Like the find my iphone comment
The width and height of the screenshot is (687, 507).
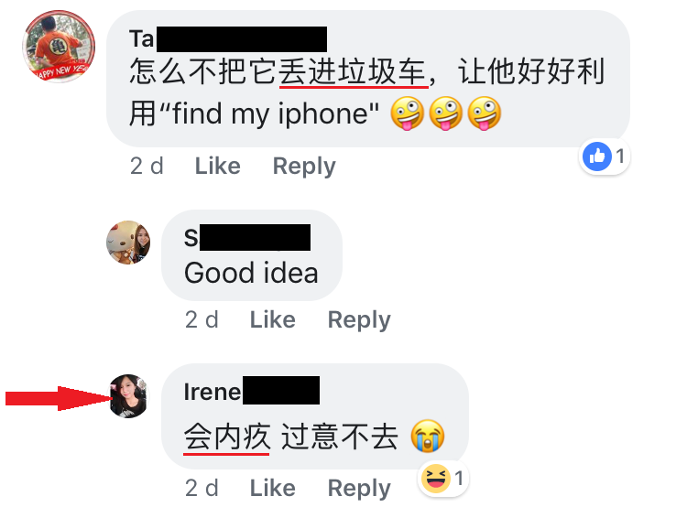[x=218, y=166]
